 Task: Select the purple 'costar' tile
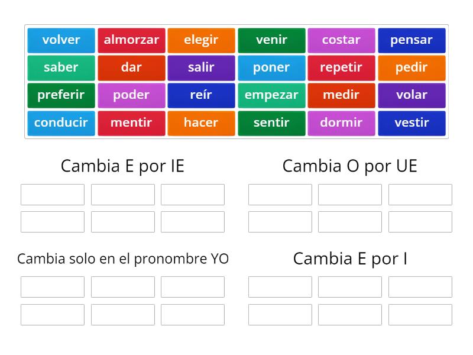click(x=342, y=40)
